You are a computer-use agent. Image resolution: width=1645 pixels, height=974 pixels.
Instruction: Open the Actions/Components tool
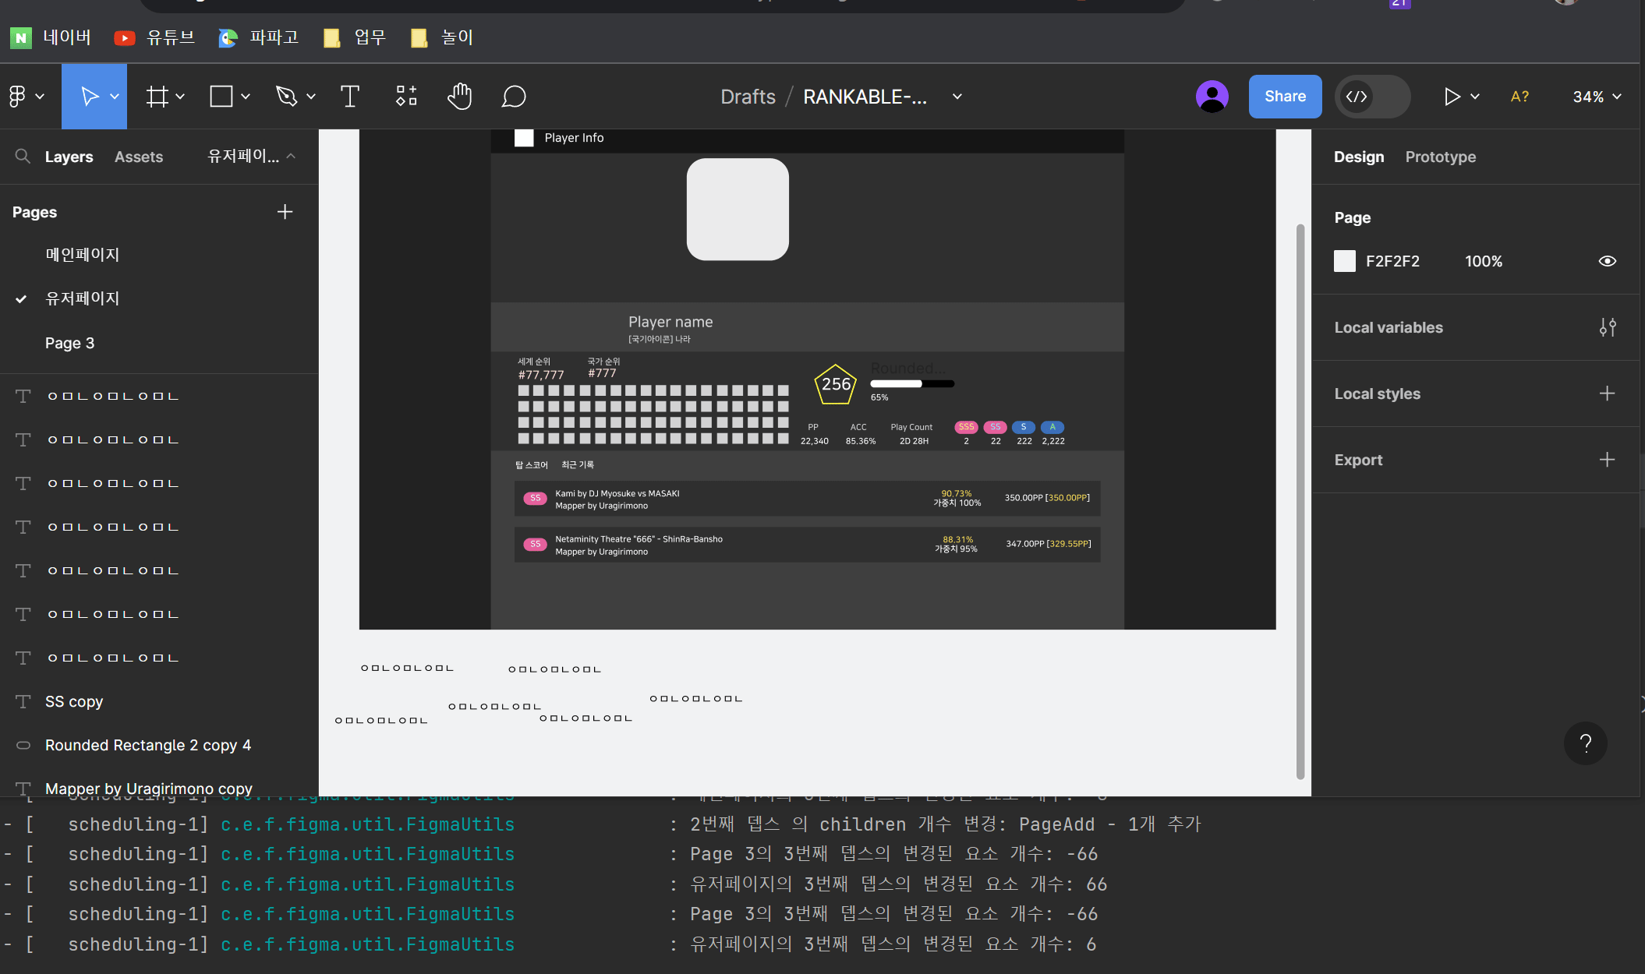(405, 96)
